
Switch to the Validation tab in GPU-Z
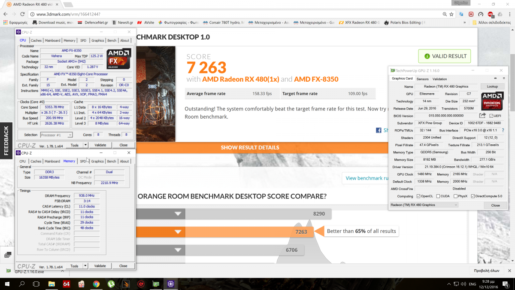pos(440,79)
